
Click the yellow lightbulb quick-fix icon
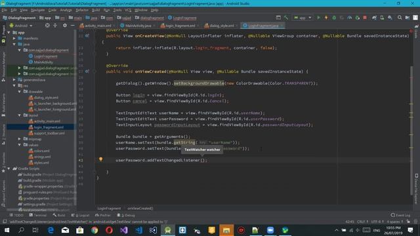tap(100, 159)
